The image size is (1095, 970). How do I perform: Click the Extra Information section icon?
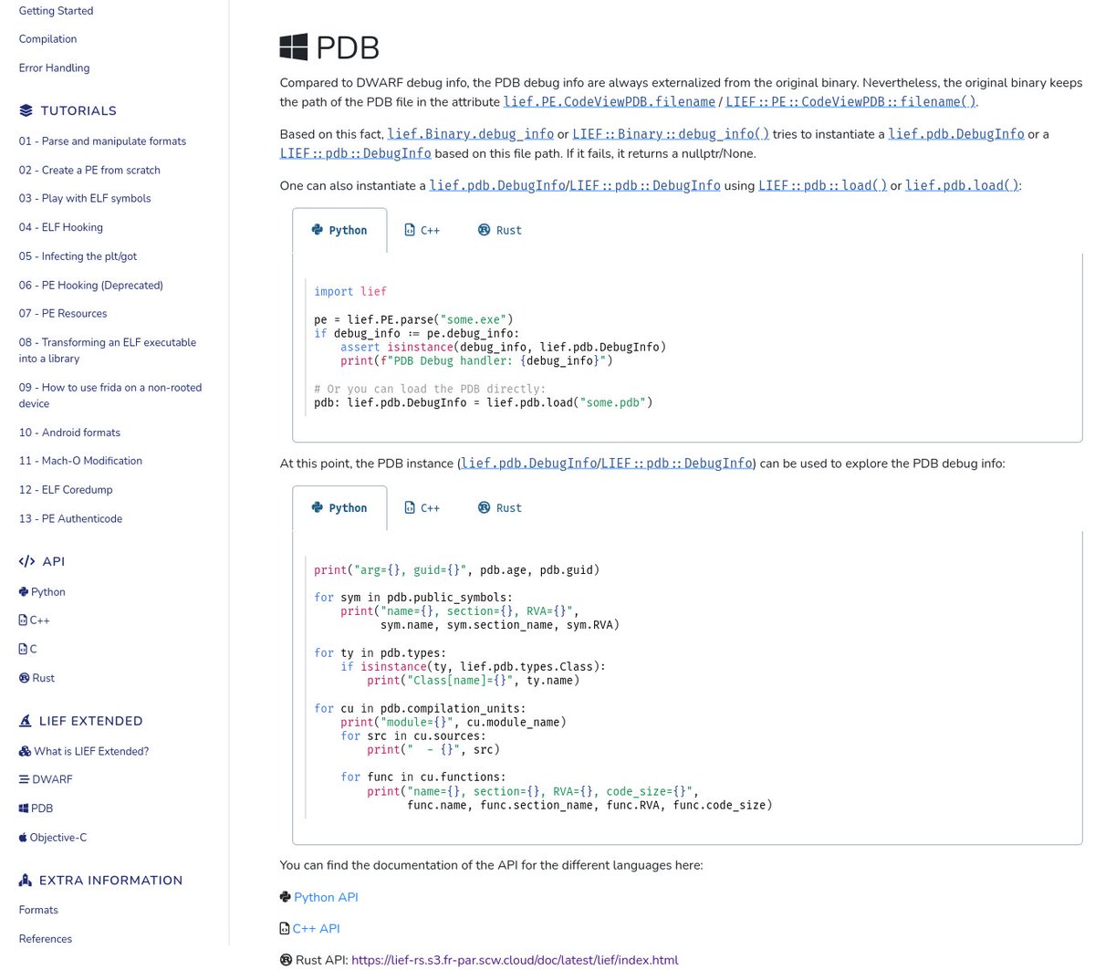point(26,880)
